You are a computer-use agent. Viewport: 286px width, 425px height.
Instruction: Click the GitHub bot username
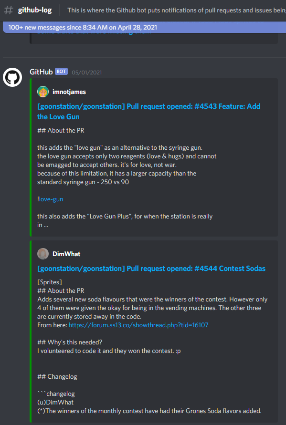41,72
